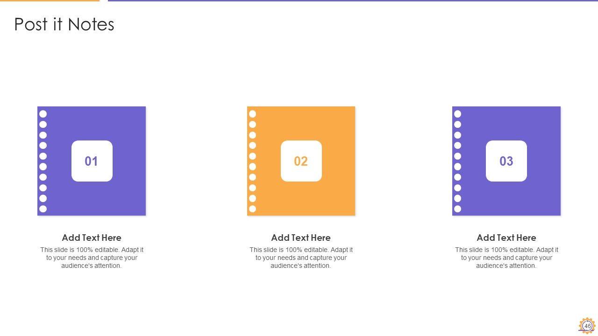
Task: Click orange note area right of 02 badge
Action: (338, 161)
